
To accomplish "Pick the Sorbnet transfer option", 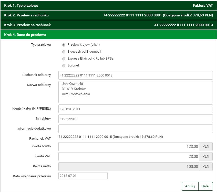I will [x=64, y=66].
